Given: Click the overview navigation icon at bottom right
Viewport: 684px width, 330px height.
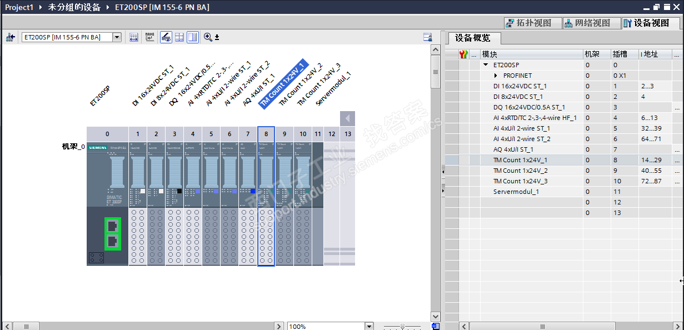Looking at the screenshot, I should tap(436, 326).
